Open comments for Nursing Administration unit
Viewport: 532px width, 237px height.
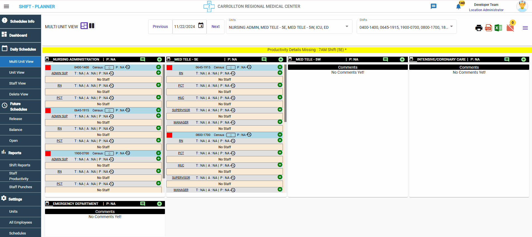[x=143, y=59]
